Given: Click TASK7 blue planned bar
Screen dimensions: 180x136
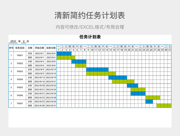Looking at the screenshot, I should 149,102.
